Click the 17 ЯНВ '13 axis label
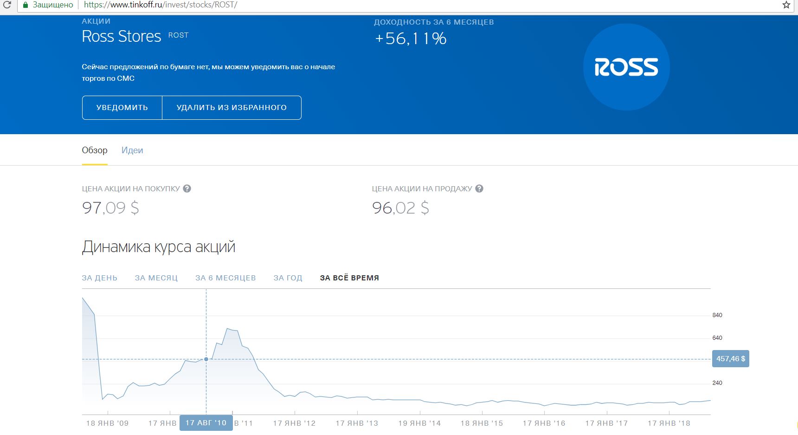798x435 pixels. click(357, 423)
